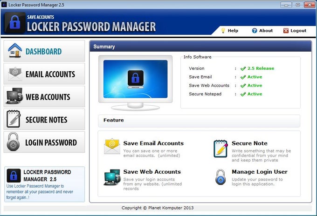317x216 pixels.
Task: Click the monitors Save Web Accounts icon
Action: 112,177
